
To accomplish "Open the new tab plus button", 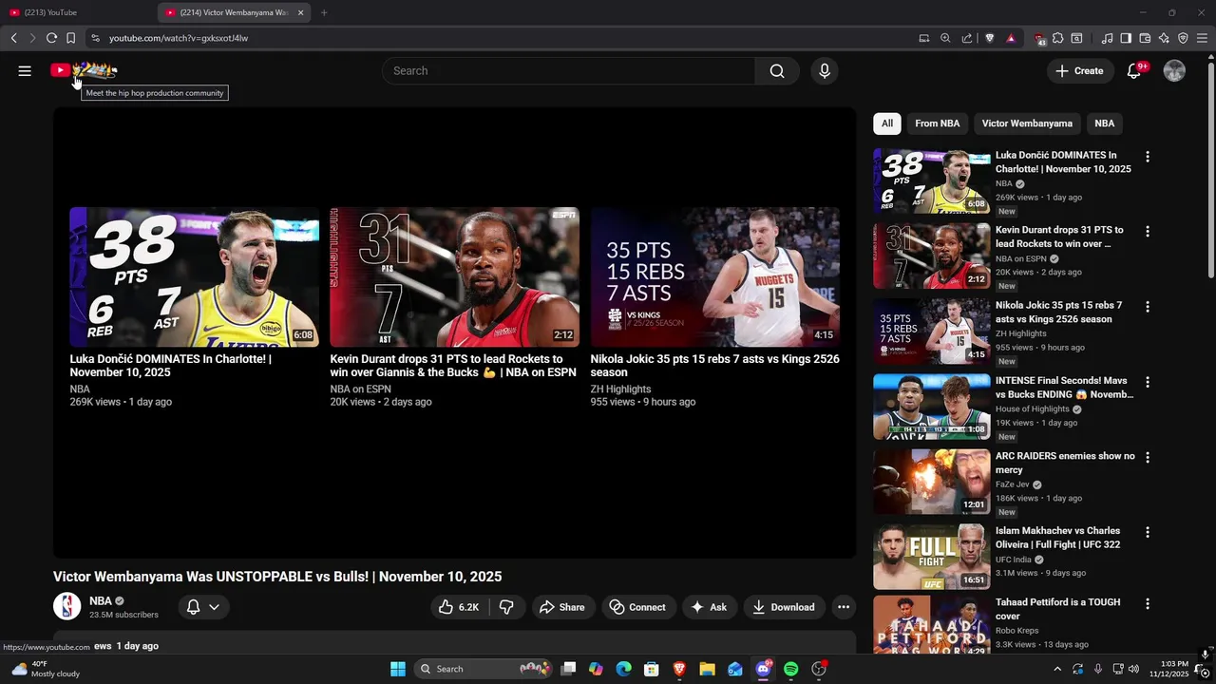I will point(324,12).
